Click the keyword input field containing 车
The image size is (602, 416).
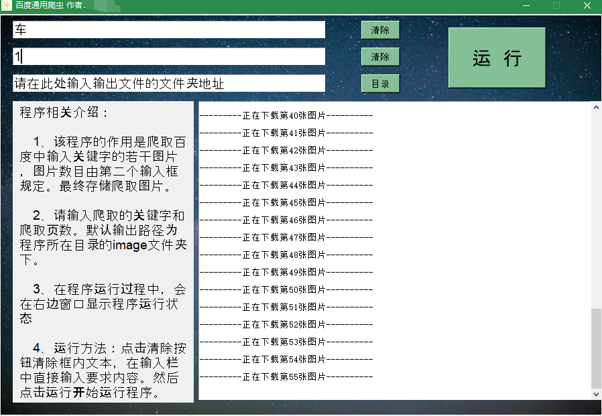168,29
